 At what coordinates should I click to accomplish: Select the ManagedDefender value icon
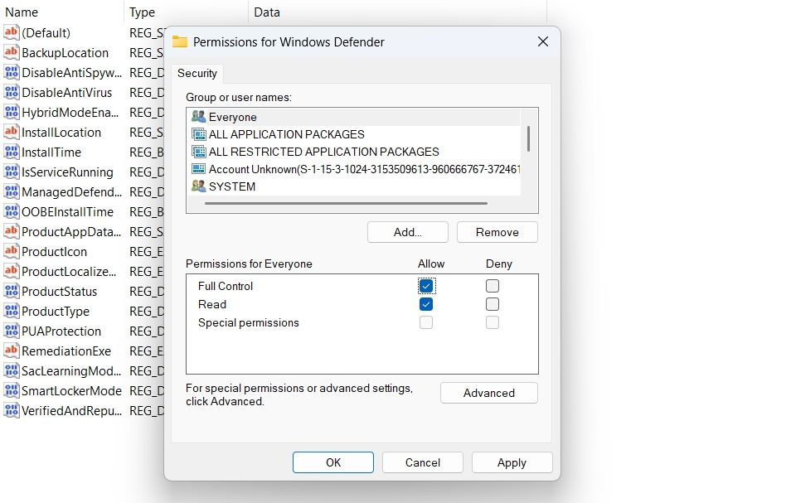11,192
